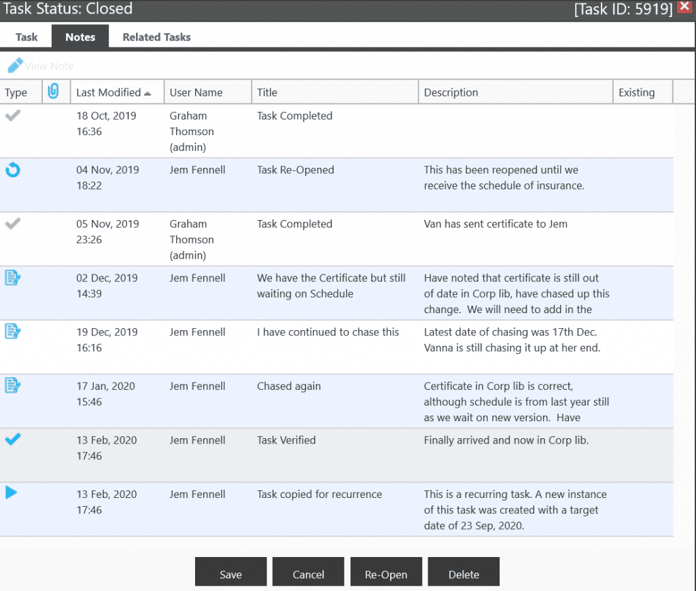
Task: Select the Notes tab
Action: point(80,37)
